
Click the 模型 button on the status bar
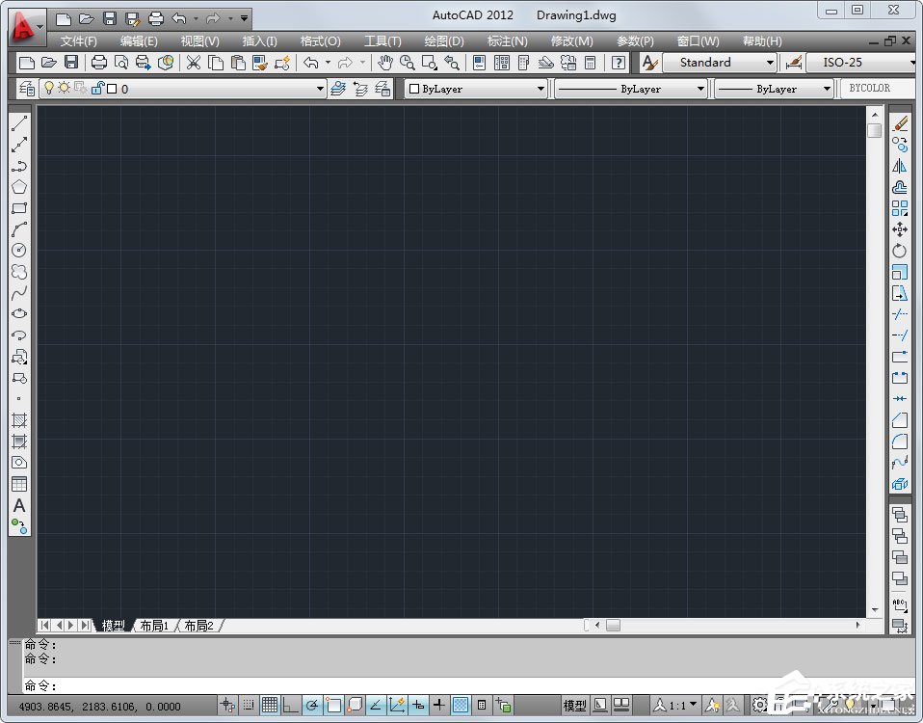(x=574, y=705)
